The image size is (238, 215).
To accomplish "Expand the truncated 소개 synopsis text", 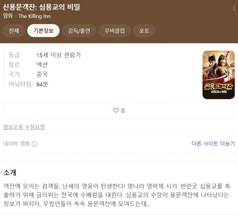I will pos(117,195).
